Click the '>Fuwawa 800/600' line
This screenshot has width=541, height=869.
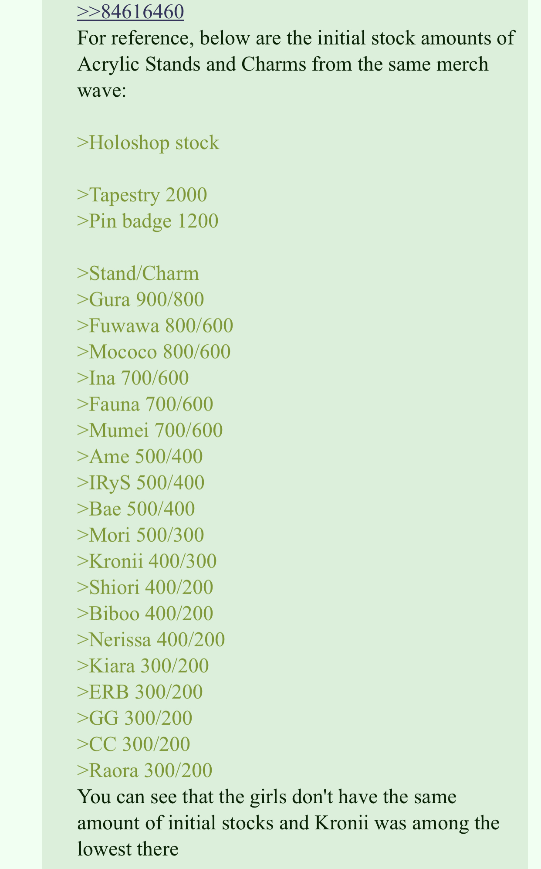[x=155, y=326]
